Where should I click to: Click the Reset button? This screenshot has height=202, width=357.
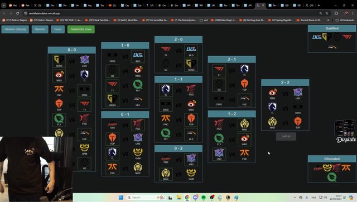click(58, 29)
